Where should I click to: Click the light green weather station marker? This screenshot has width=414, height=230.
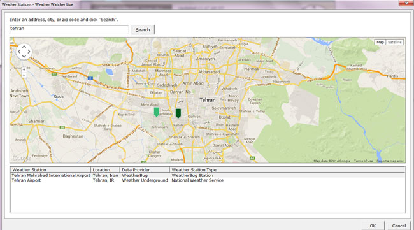coord(157,112)
